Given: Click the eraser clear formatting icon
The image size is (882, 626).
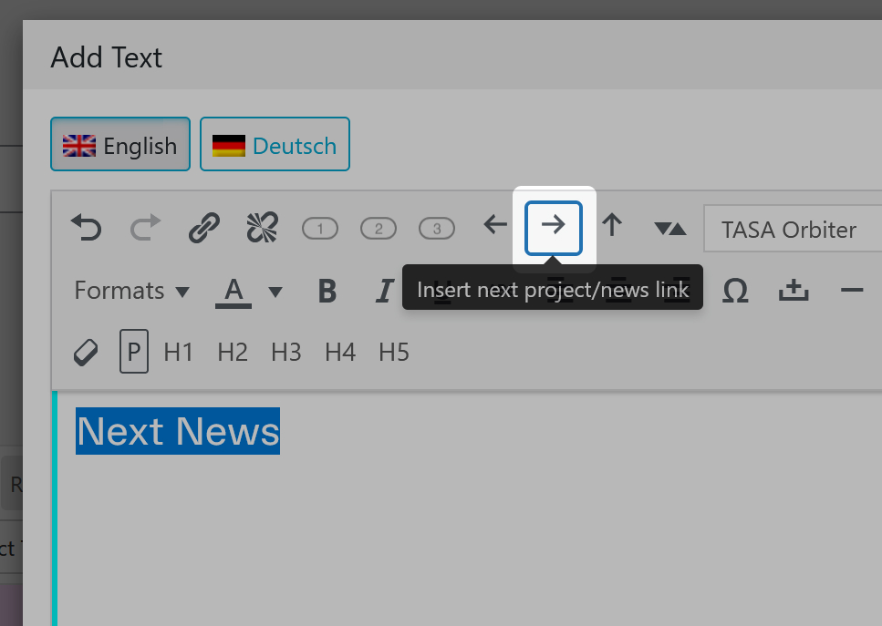Looking at the screenshot, I should pyautogui.click(x=86, y=352).
